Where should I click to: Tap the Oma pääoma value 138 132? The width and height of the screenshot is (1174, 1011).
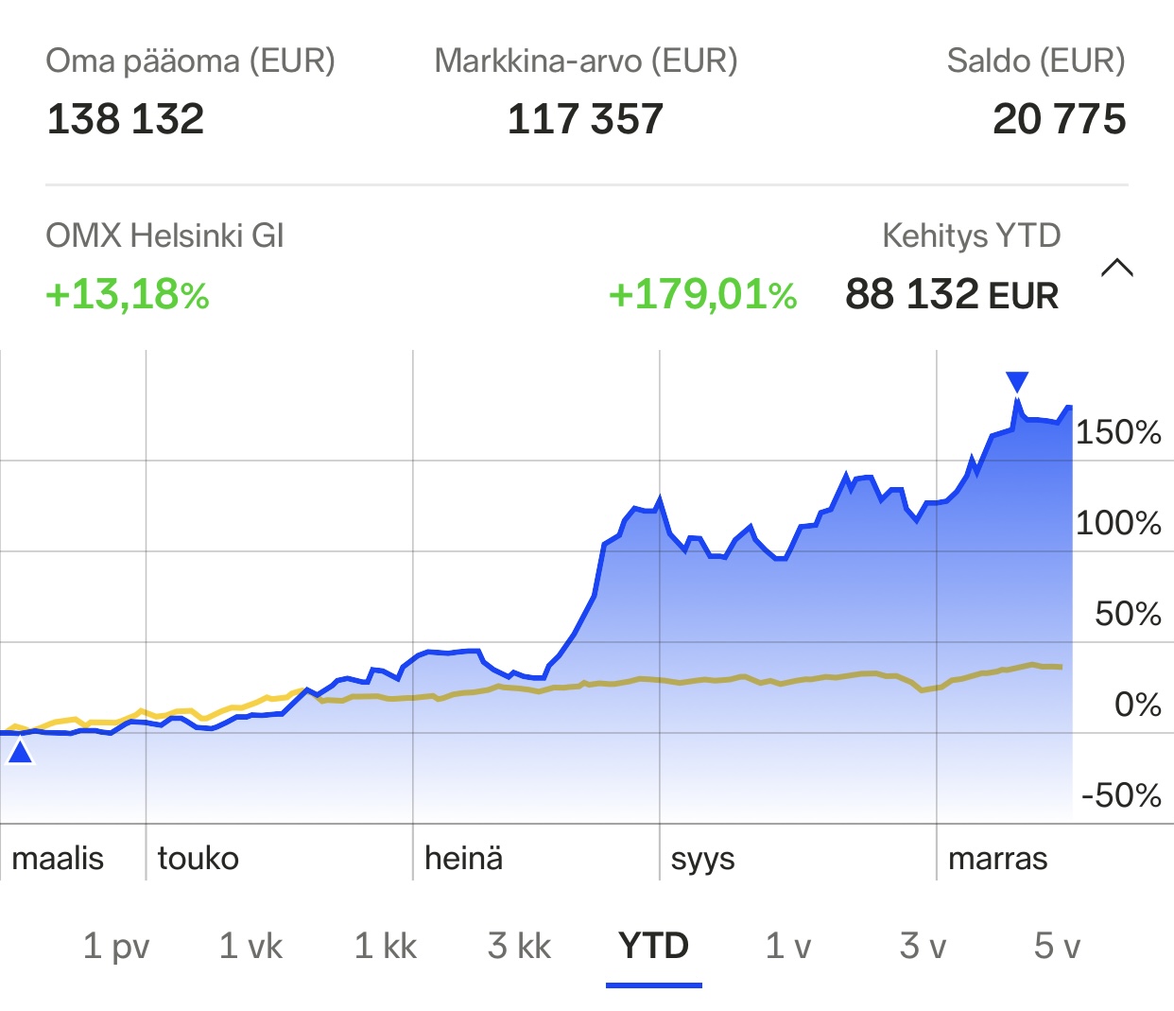pyautogui.click(x=126, y=119)
